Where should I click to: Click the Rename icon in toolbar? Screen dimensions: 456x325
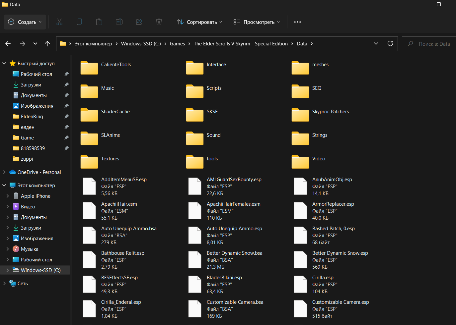(119, 22)
